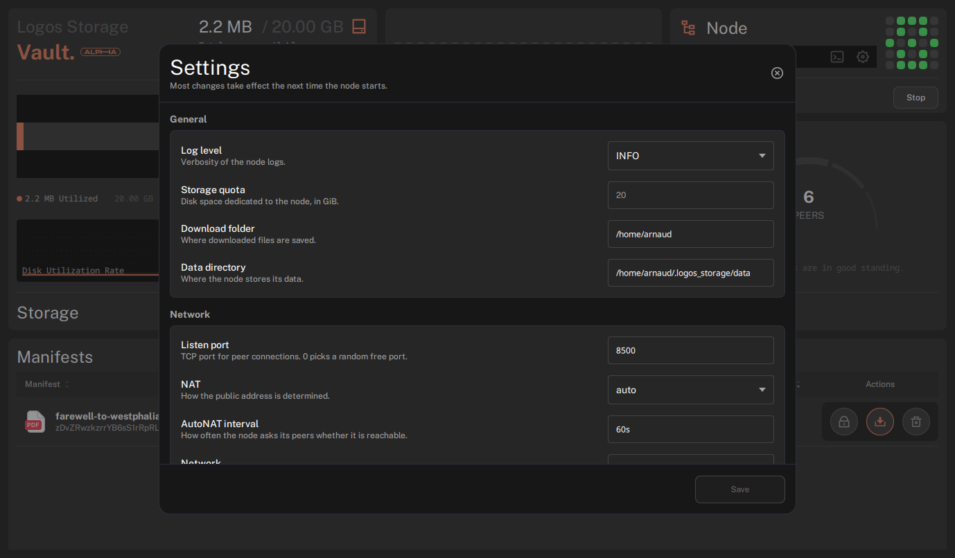Delete the farewell-to-westphalia manifest
Viewport: 955px width, 558px height.
916,422
